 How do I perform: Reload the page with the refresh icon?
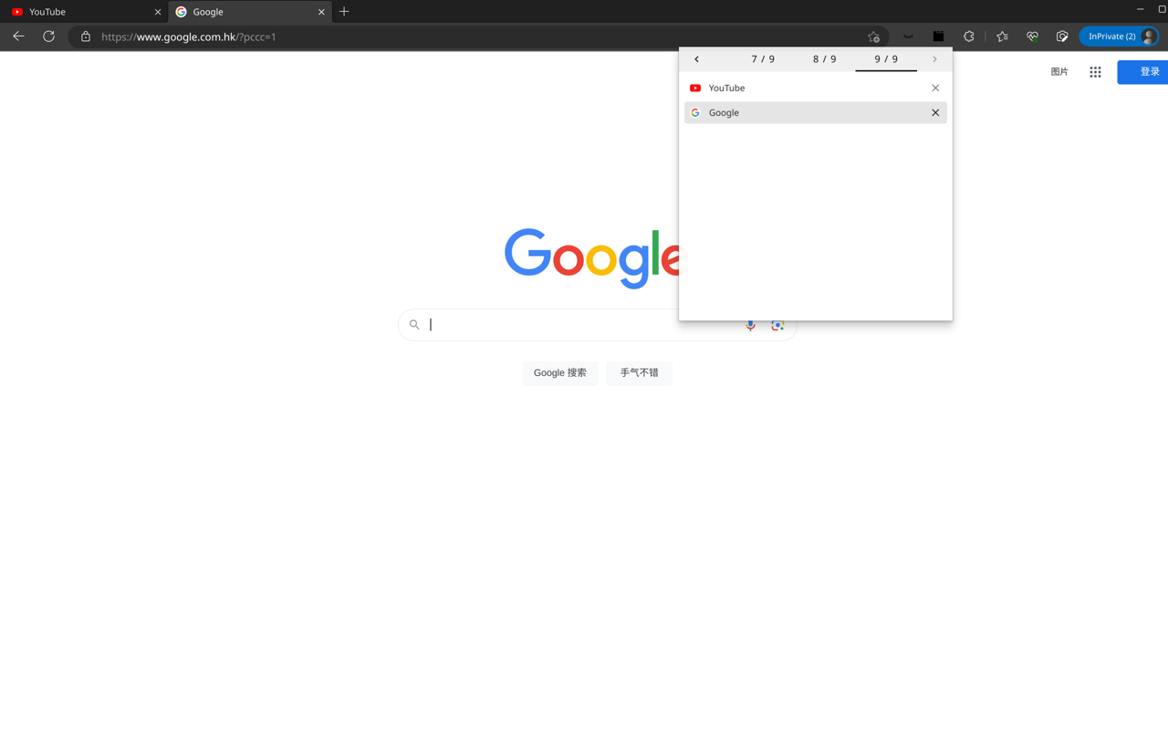[49, 36]
